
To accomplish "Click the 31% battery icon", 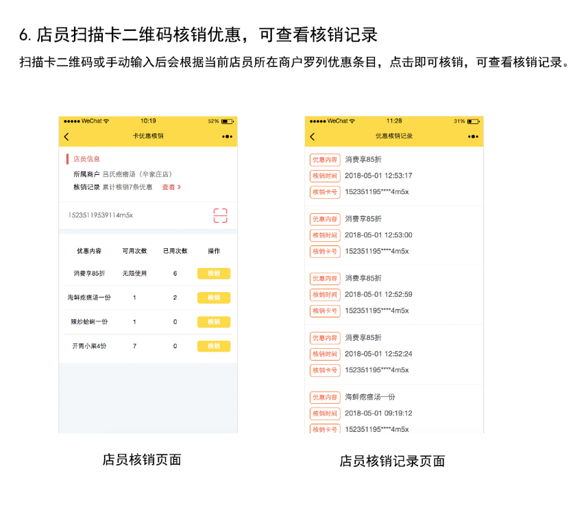I will point(473,121).
